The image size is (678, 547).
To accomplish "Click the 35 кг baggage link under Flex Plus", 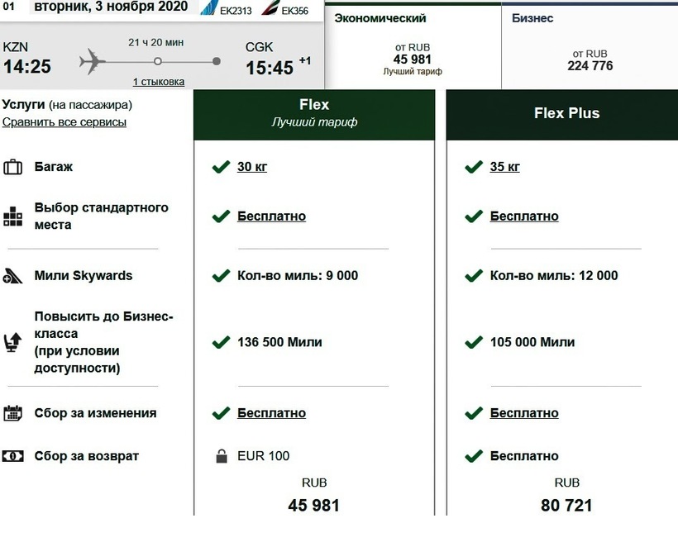I will 505,167.
